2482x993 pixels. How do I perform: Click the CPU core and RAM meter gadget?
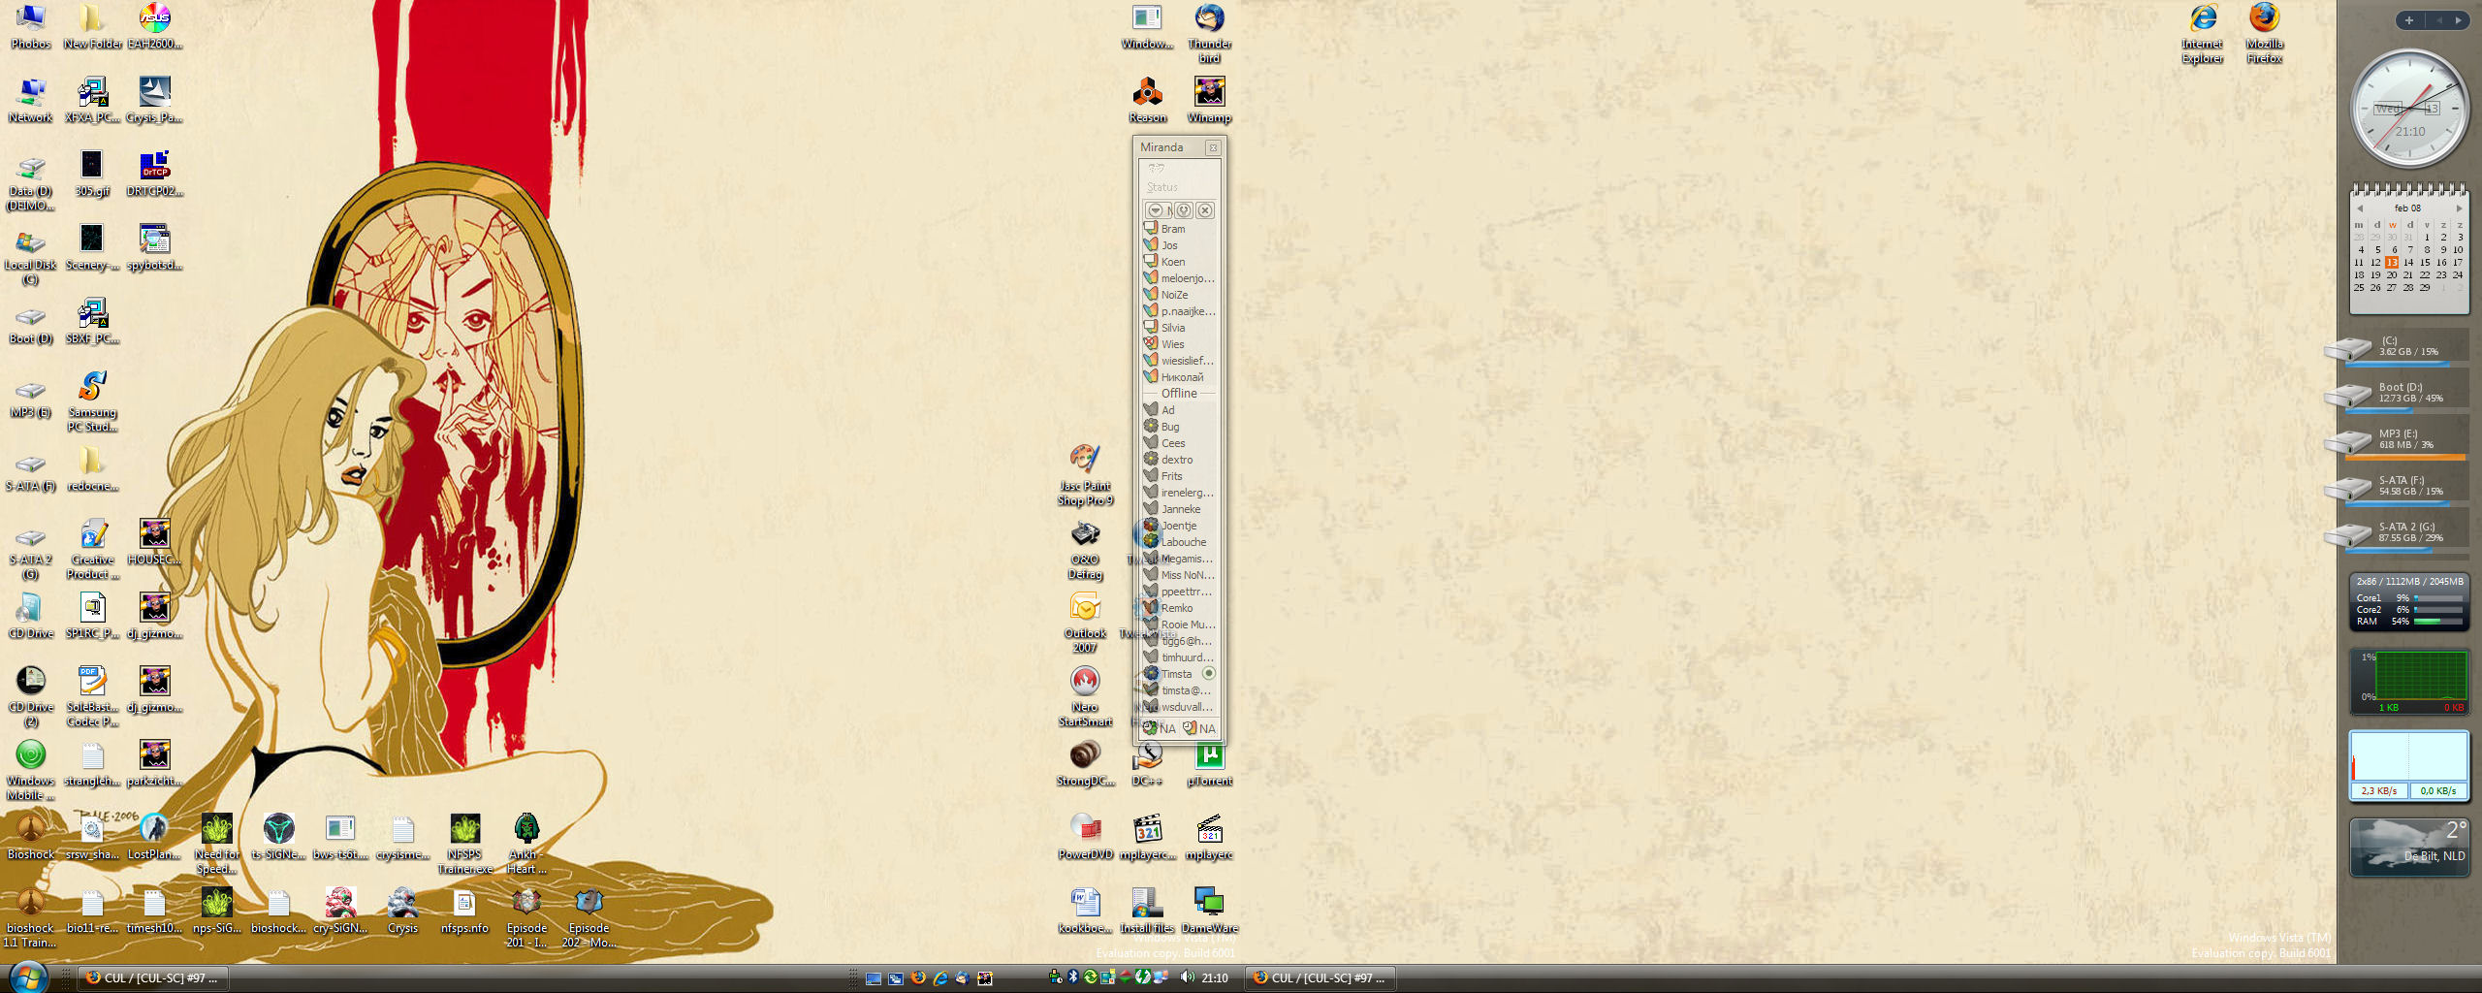(2409, 601)
